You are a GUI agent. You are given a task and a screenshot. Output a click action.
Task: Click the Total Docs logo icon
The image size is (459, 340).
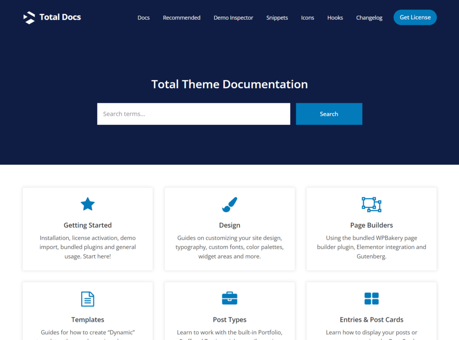click(x=29, y=17)
